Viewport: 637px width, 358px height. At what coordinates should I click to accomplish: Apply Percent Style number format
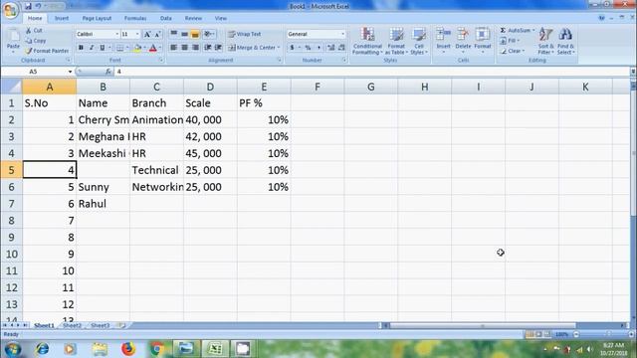308,48
